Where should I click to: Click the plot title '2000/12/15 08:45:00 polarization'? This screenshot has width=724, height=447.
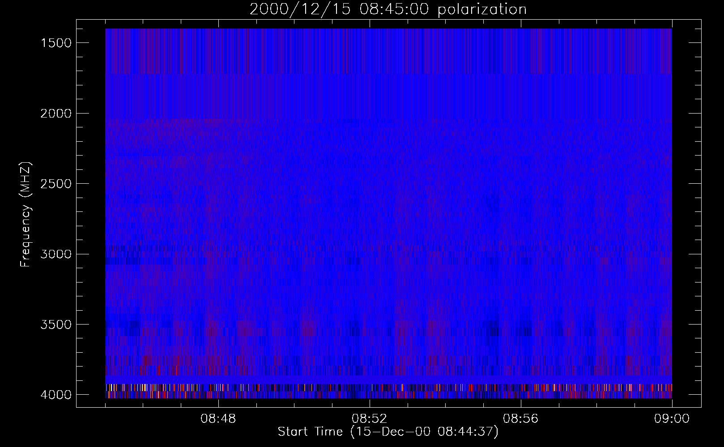[388, 9]
